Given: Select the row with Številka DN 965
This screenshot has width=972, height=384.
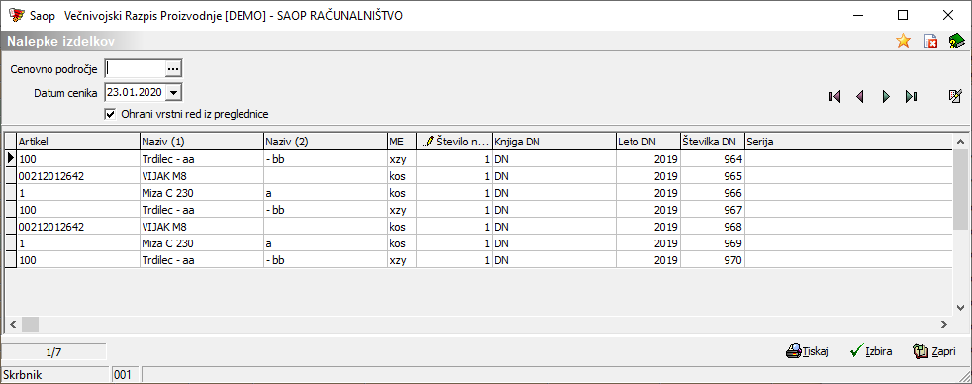Looking at the screenshot, I should coord(478,176).
